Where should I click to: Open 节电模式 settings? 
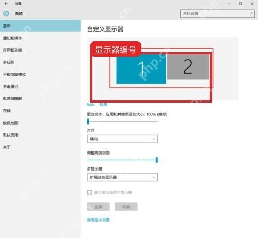40,87
